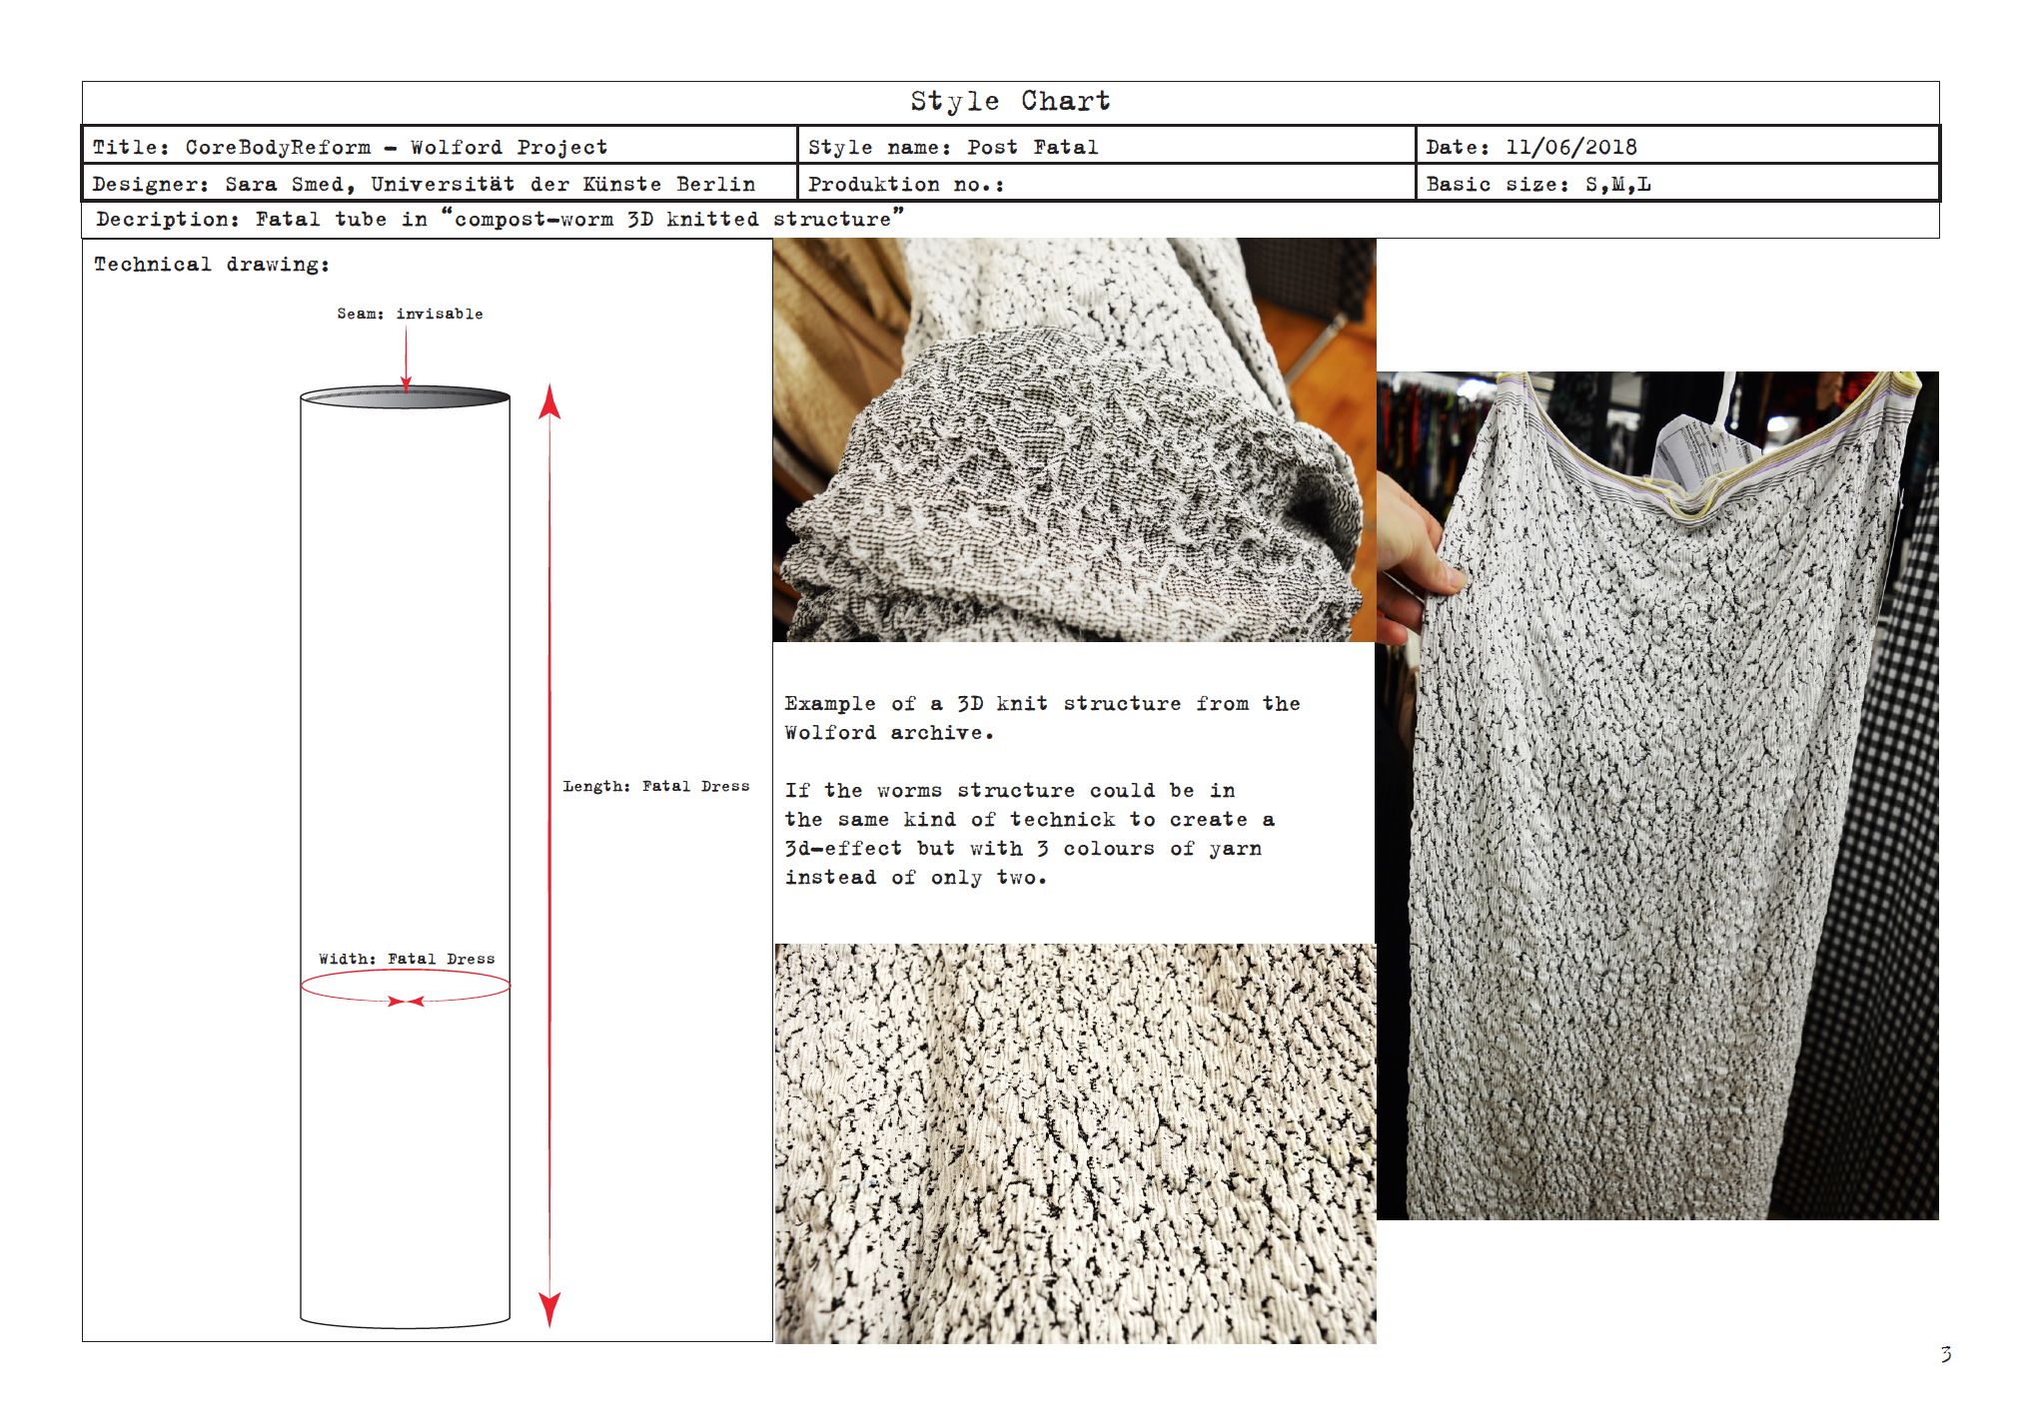Select 'Example of a 3D knit structure' paragraph

pyautogui.click(x=1042, y=718)
